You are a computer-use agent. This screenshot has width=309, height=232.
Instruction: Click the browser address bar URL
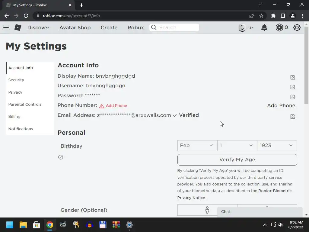[x=71, y=16]
